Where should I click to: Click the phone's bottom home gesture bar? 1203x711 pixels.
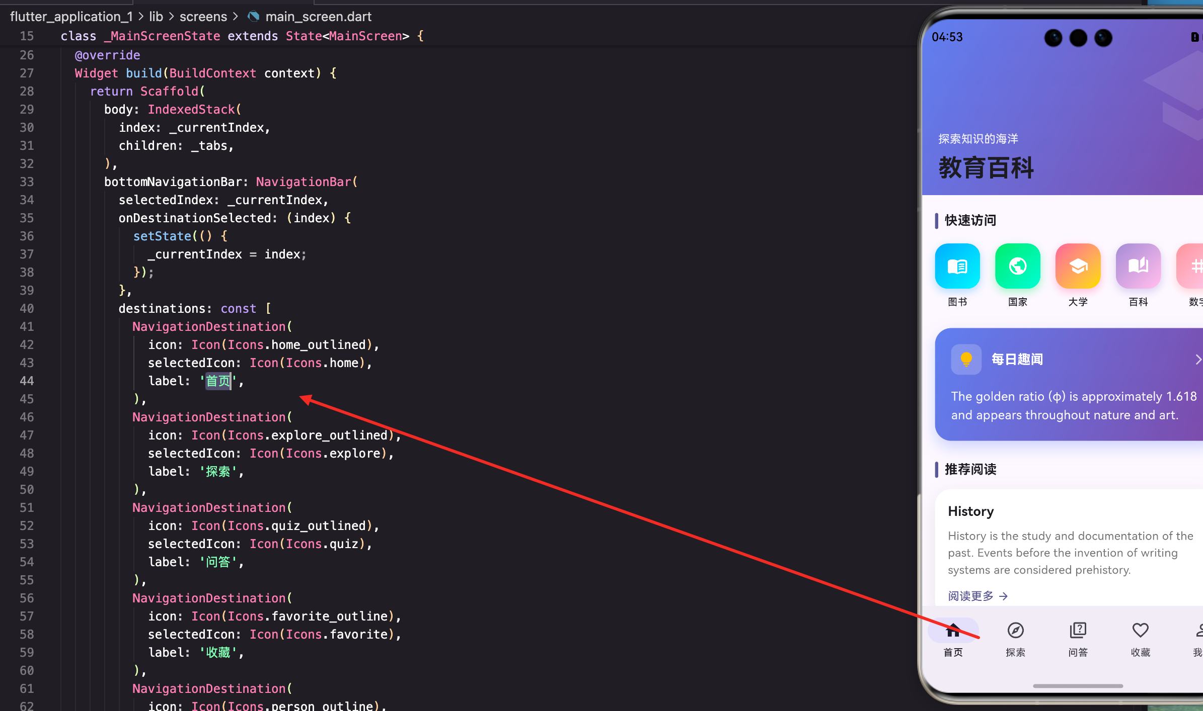click(x=1078, y=686)
